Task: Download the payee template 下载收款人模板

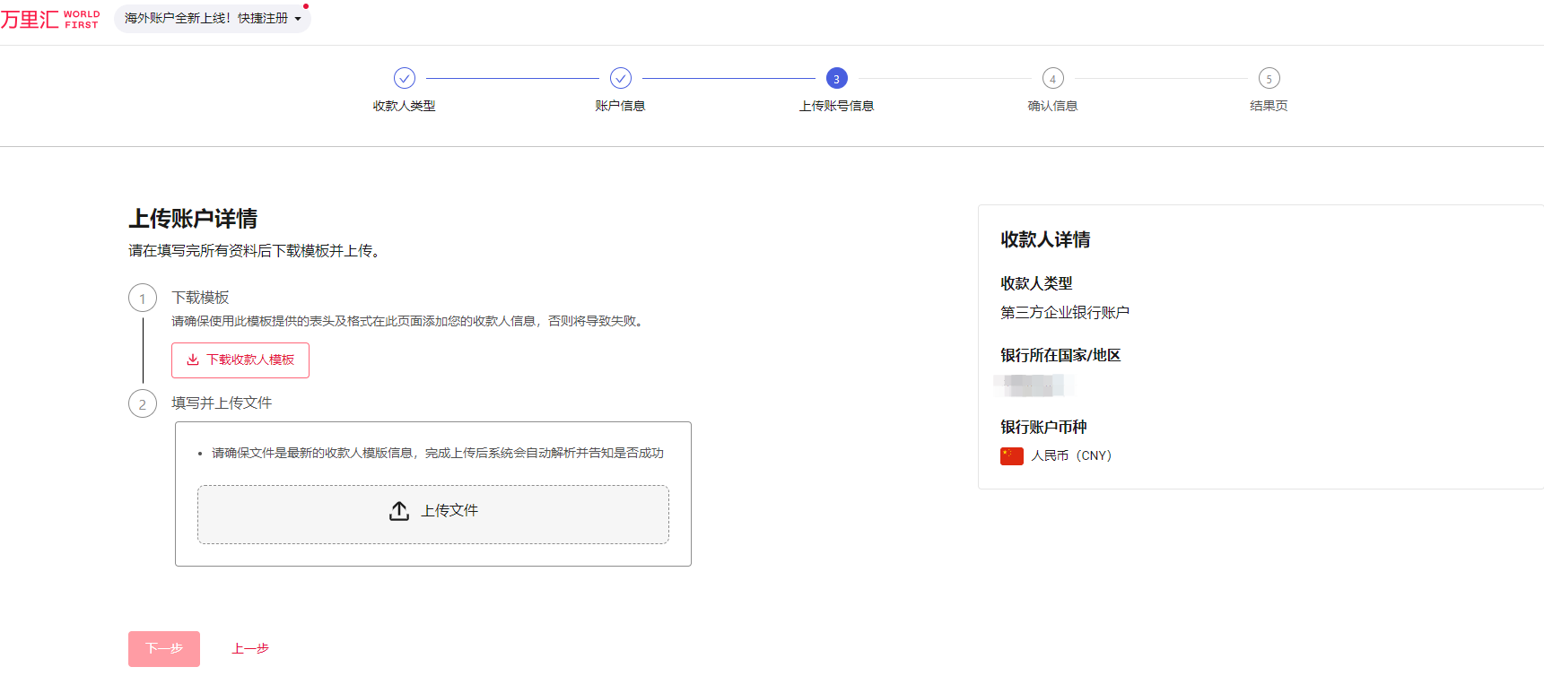Action: [240, 359]
